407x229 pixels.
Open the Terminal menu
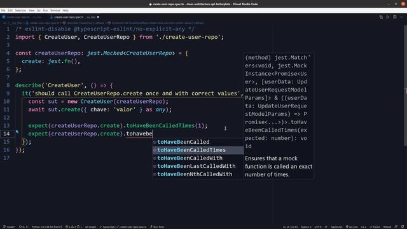click(x=55, y=10)
